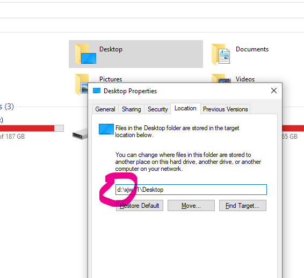Open the Security tab
The image size is (304, 278).
(157, 109)
